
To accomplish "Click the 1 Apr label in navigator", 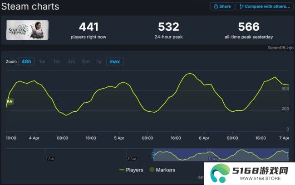I will [50, 159].
